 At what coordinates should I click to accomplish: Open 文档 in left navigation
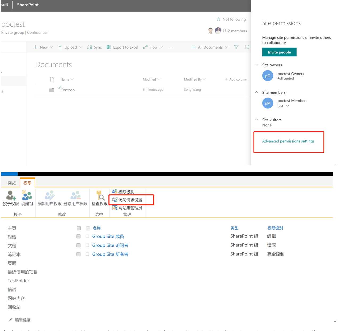click(x=12, y=246)
